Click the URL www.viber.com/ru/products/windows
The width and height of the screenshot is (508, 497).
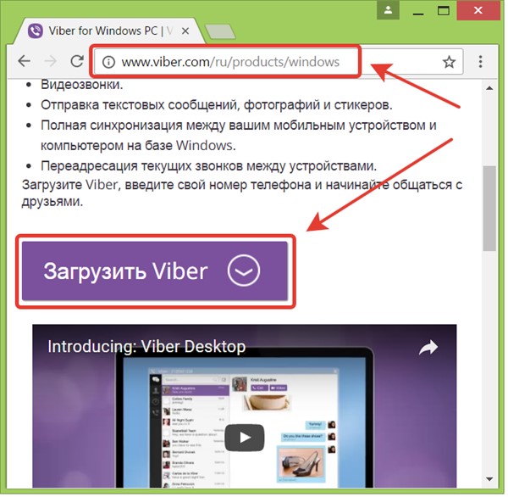pos(230,62)
